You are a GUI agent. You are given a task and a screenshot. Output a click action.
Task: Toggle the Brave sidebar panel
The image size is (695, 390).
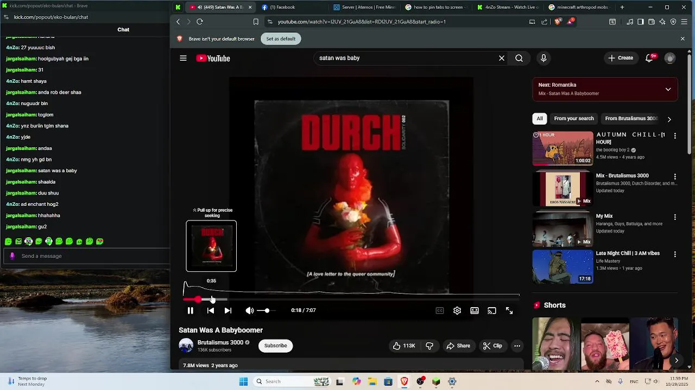pyautogui.click(x=641, y=22)
